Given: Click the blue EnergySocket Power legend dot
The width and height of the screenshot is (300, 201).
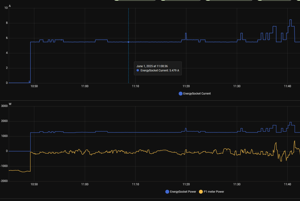Looking at the screenshot, I should pyautogui.click(x=167, y=192).
